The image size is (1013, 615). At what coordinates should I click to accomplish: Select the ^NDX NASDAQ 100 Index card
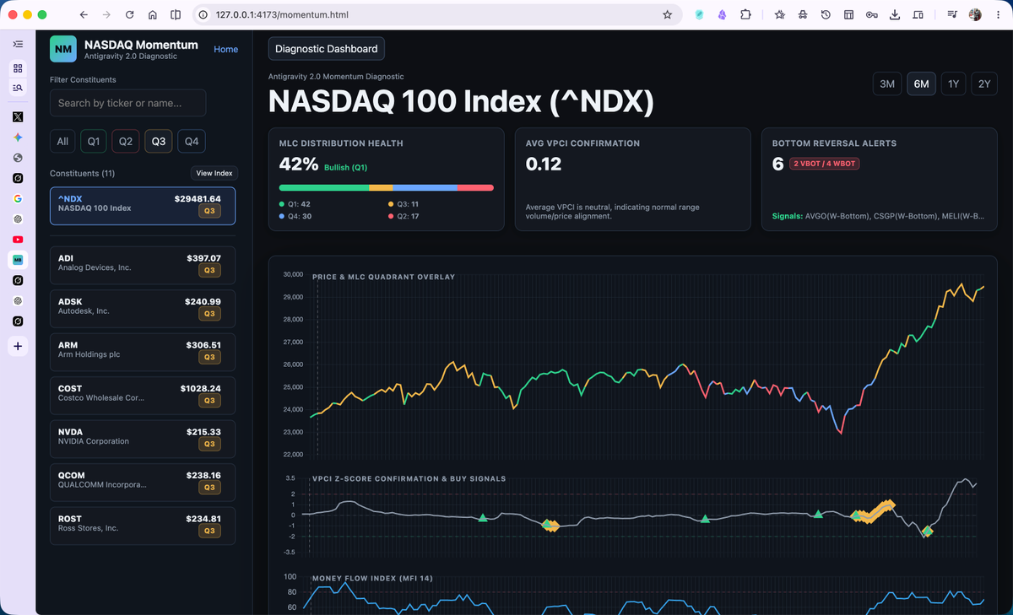(x=143, y=206)
